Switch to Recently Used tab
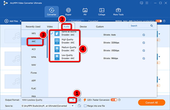The height and width of the screenshot is (110, 170). (x=33, y=27)
